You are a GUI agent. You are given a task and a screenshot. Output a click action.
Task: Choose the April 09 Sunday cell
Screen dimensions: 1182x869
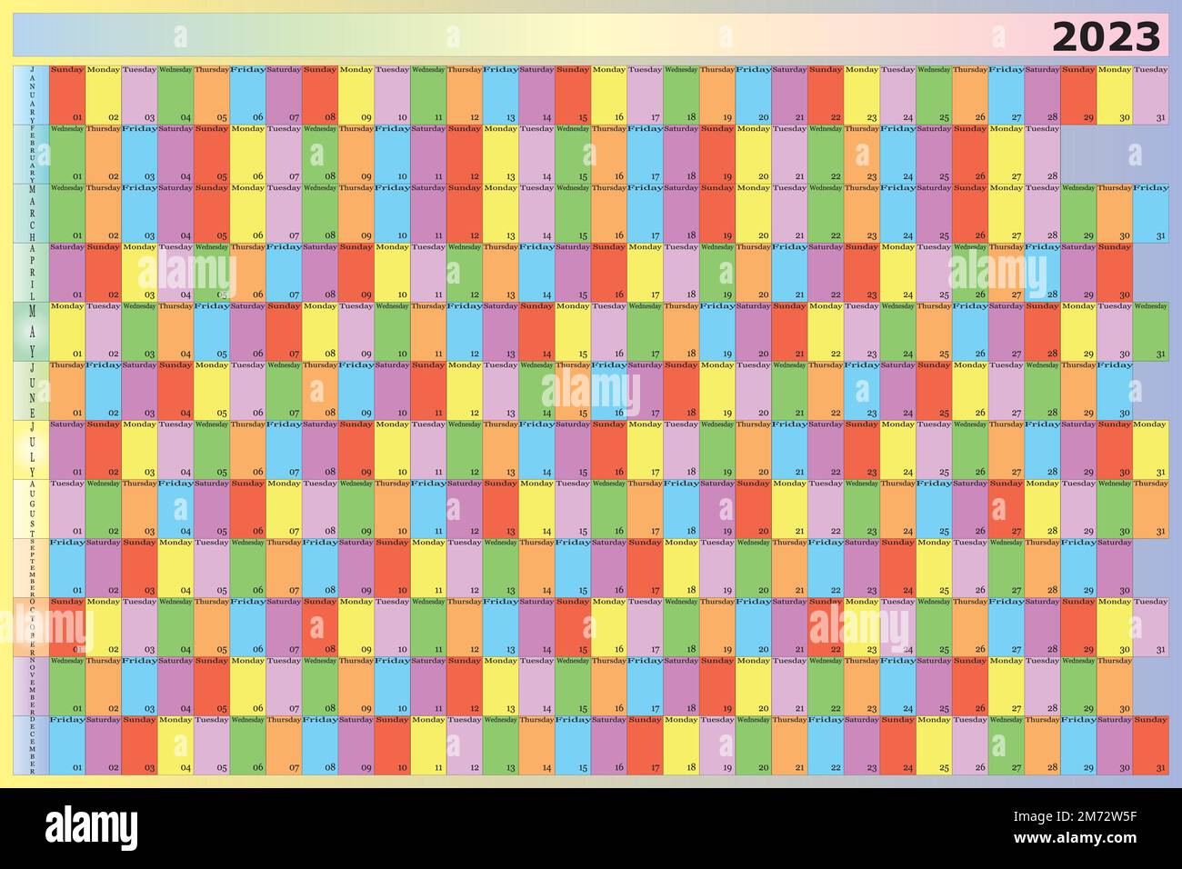tap(356, 272)
